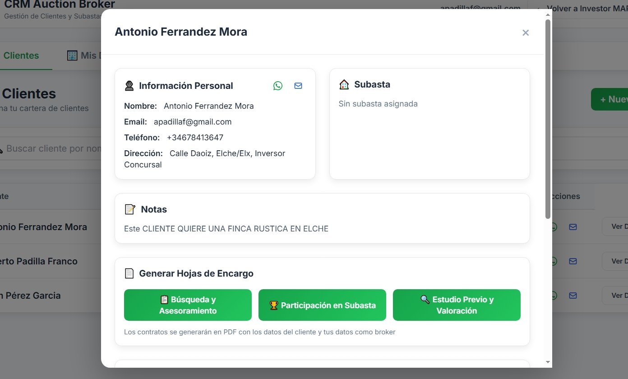Click the modal scrollbar up arrow
This screenshot has height=379, width=628.
[x=548, y=14]
